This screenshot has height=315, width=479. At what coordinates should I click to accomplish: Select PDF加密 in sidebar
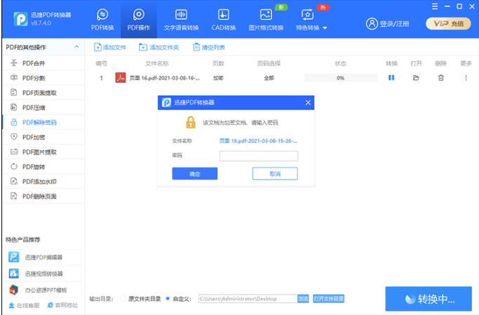[x=44, y=137]
